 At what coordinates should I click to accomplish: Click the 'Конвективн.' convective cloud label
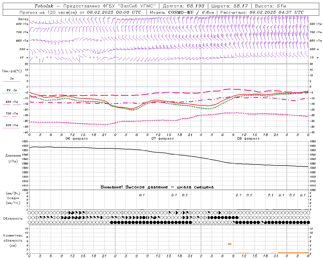[x=13, y=236]
